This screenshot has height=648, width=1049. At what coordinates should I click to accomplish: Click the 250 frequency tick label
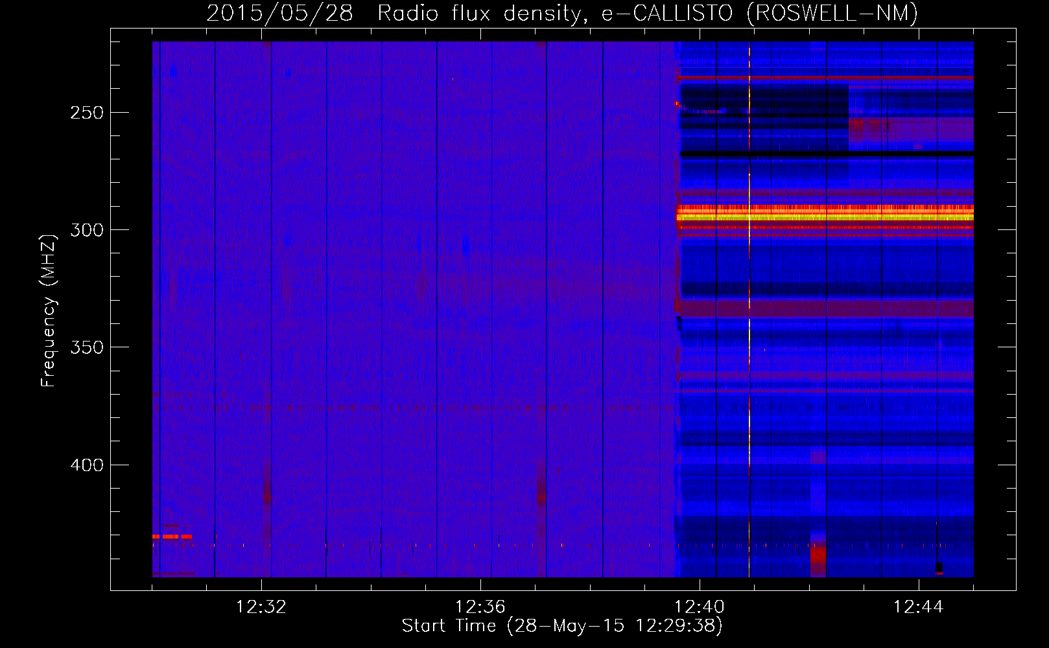click(87, 113)
